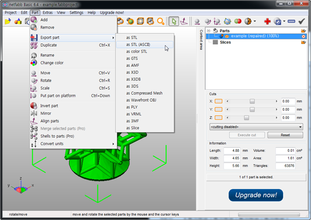
Task: Click the X cut value field
Action: (288, 101)
